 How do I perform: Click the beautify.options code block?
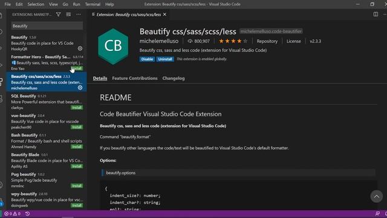click(238, 173)
